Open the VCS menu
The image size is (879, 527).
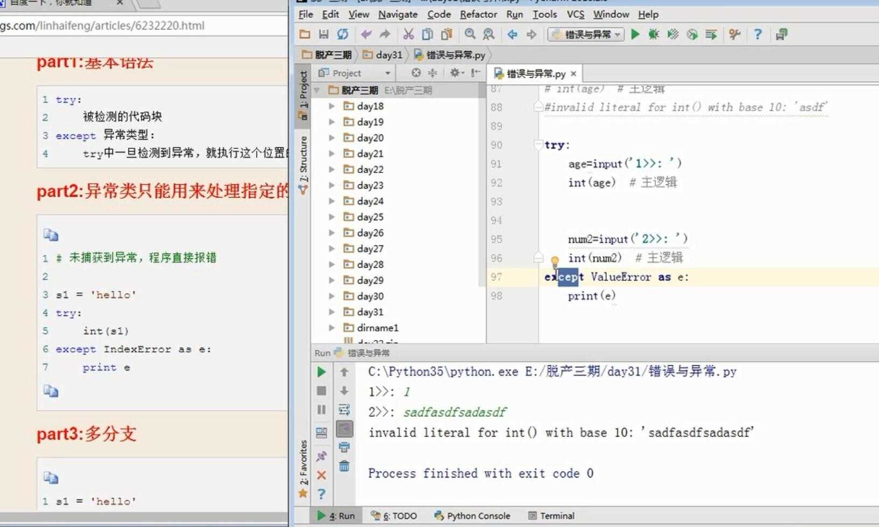tap(575, 15)
